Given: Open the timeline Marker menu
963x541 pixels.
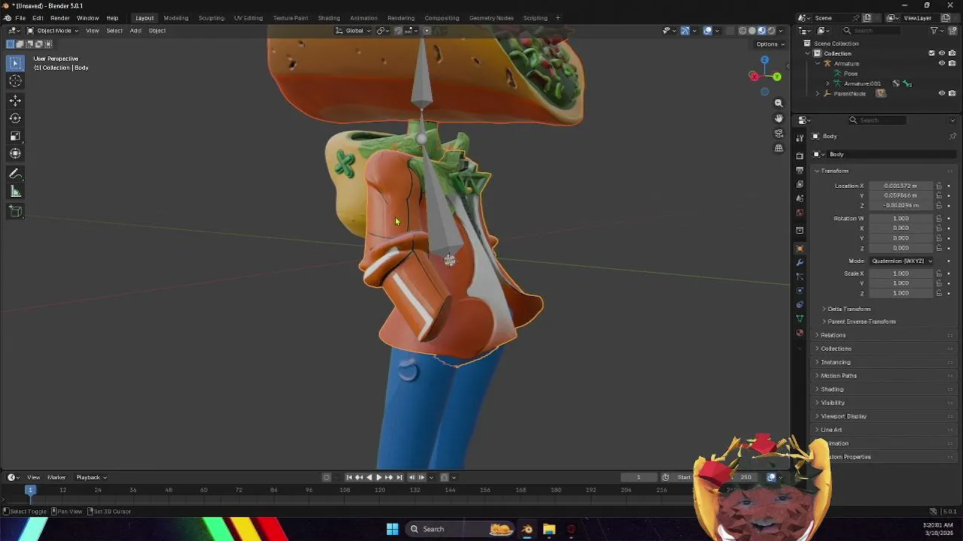Looking at the screenshot, I should point(56,477).
